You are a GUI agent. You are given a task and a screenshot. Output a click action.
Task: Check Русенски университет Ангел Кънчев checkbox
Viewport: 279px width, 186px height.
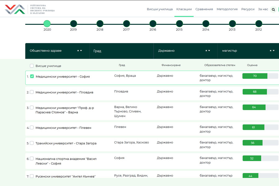click(x=32, y=176)
